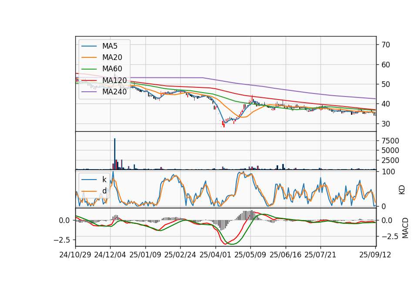Click the price axis value 50
418x300 pixels.
(386, 84)
